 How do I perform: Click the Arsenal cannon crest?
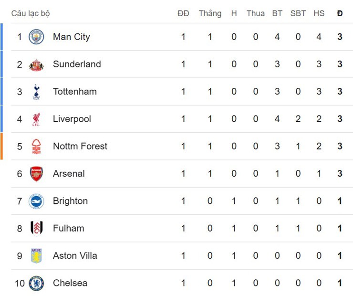[36, 174]
